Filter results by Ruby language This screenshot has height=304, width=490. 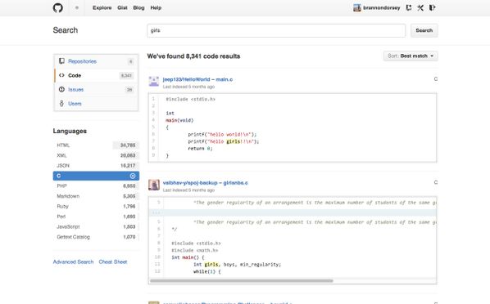pyautogui.click(x=96, y=207)
